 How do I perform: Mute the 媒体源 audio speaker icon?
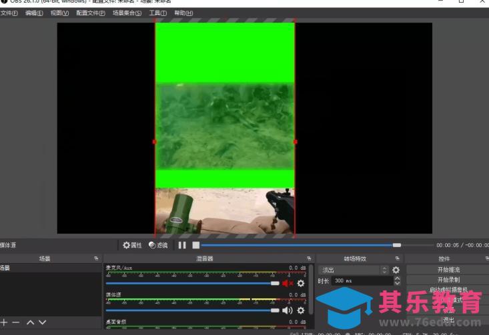coord(288,310)
